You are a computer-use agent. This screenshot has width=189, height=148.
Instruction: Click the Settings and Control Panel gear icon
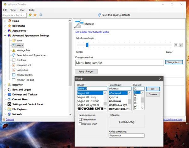[x=9, y=104]
